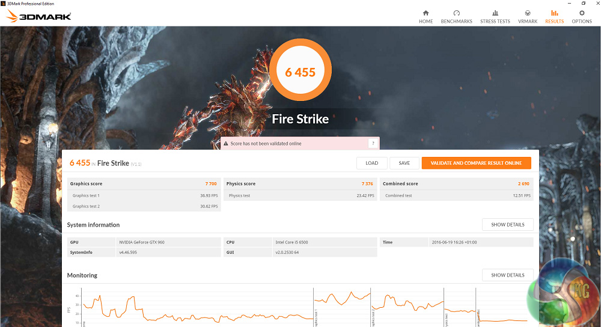
Task: Select the RESULTS tab label
Action: click(555, 22)
